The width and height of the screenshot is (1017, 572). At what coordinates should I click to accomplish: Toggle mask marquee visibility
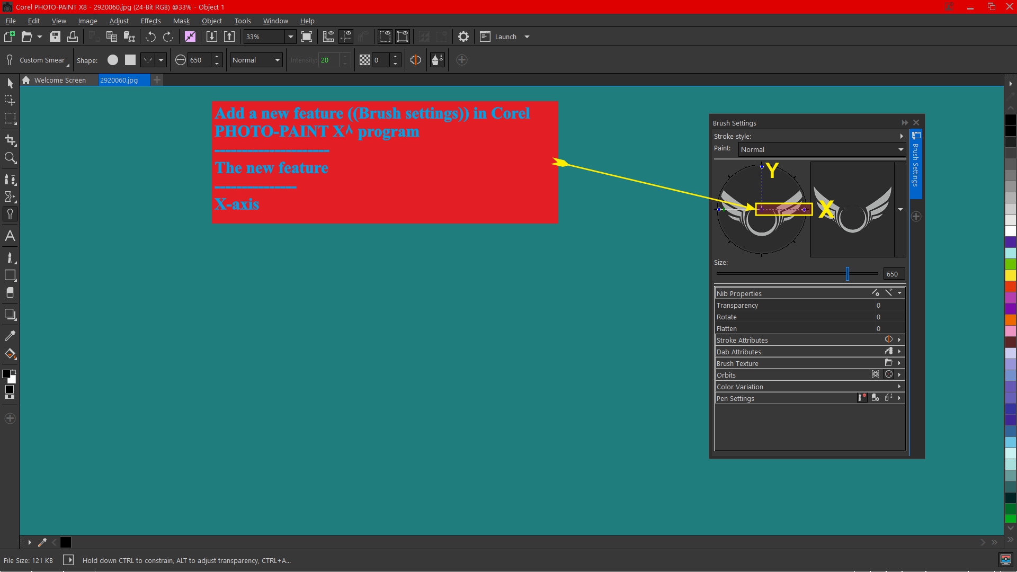[x=385, y=37]
